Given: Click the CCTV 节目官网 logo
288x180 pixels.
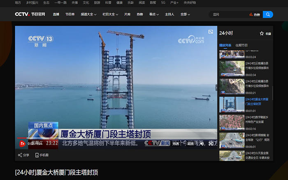Looking at the screenshot, I should (30, 14).
